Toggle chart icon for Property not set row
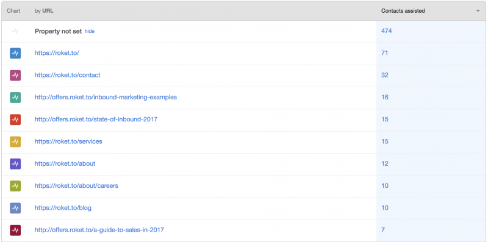This screenshot has width=488, height=242. coord(15,31)
